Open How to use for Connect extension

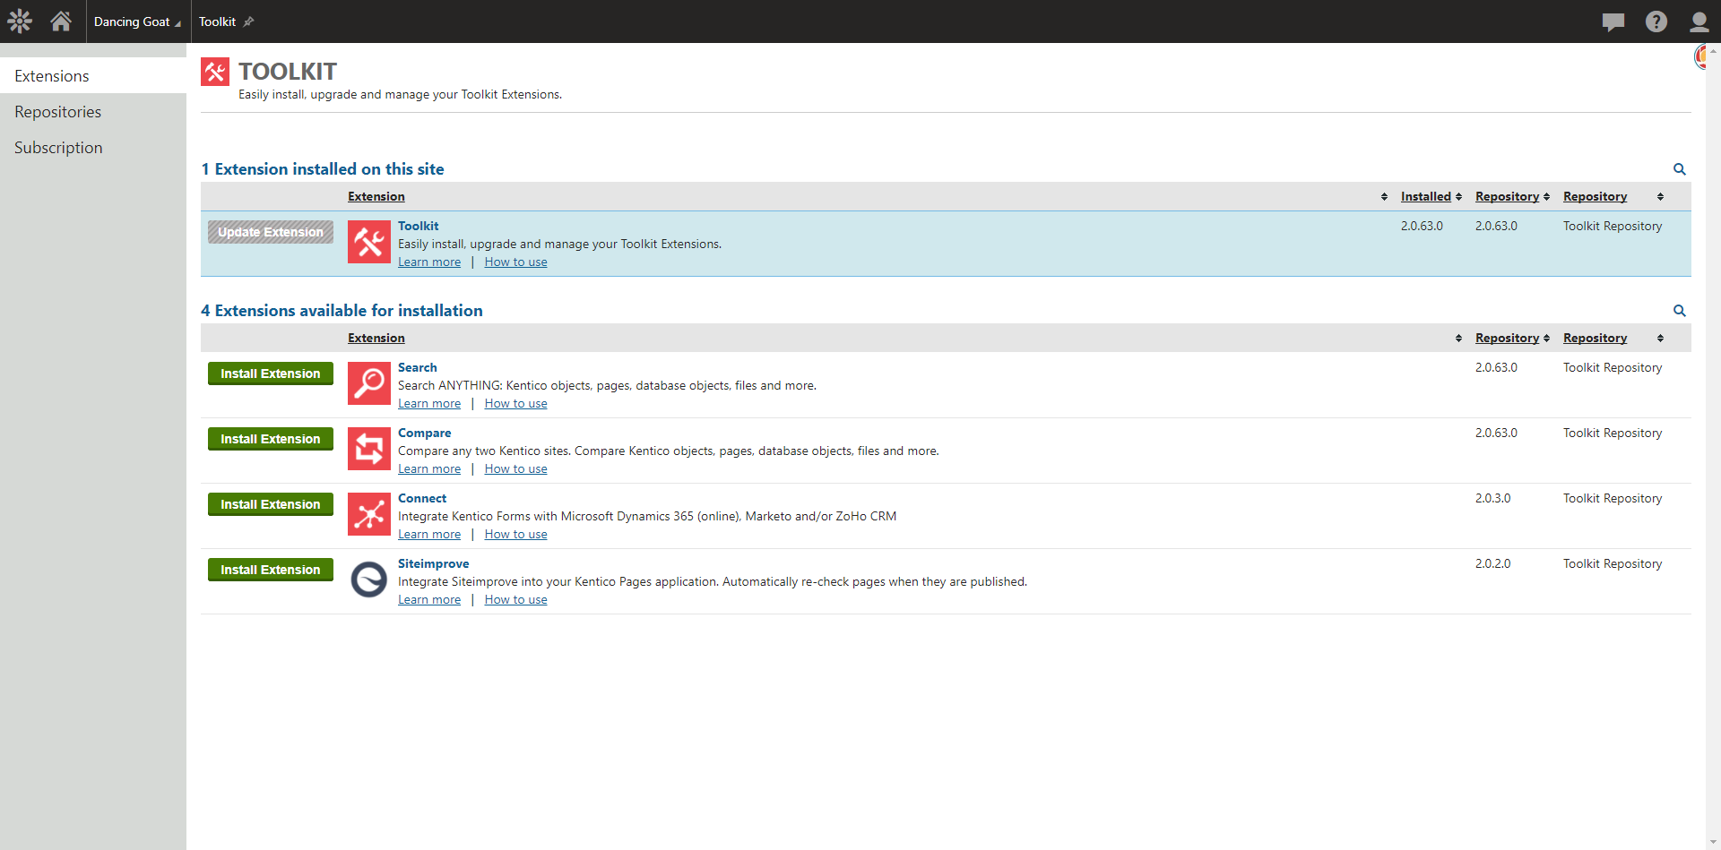(x=515, y=535)
